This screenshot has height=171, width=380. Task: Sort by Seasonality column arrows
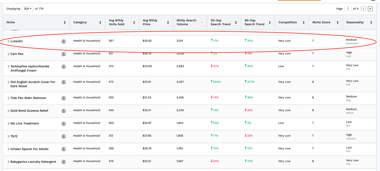pyautogui.click(x=371, y=23)
